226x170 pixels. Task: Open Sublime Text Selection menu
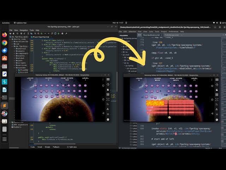point(132,32)
